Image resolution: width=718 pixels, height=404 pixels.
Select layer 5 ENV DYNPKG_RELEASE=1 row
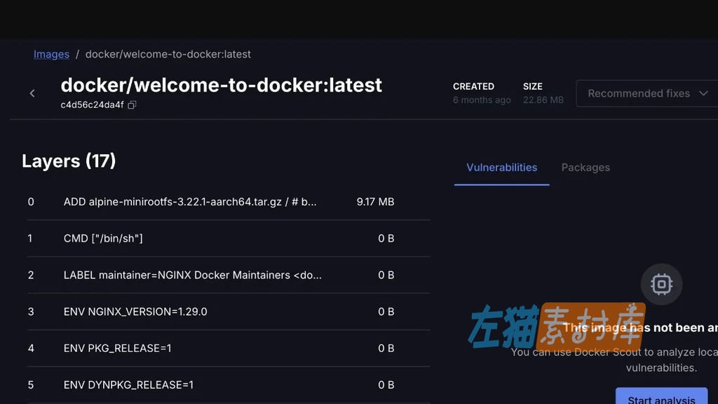pyautogui.click(x=229, y=385)
